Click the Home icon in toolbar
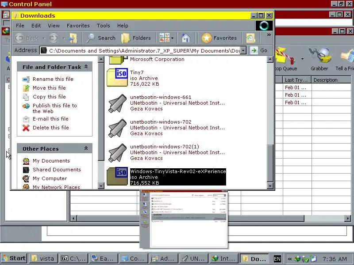 coord(185,38)
